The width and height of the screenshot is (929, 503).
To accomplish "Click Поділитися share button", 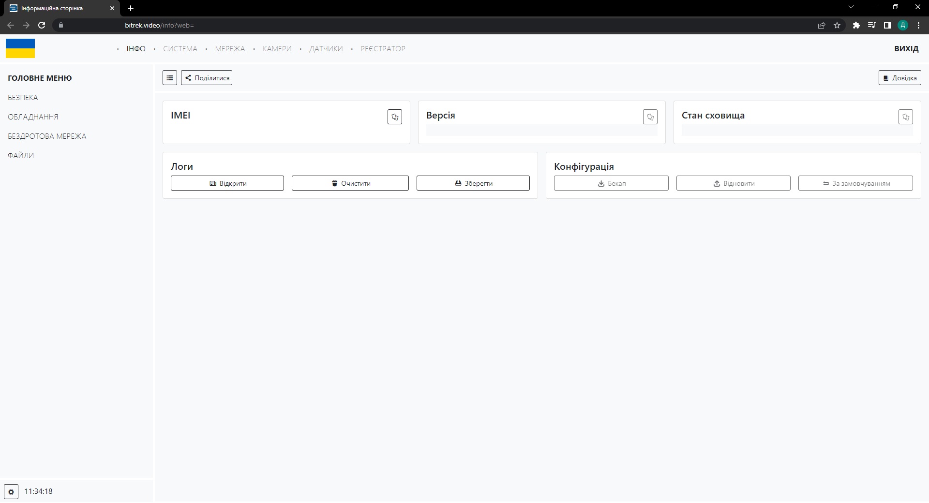I will [x=207, y=78].
